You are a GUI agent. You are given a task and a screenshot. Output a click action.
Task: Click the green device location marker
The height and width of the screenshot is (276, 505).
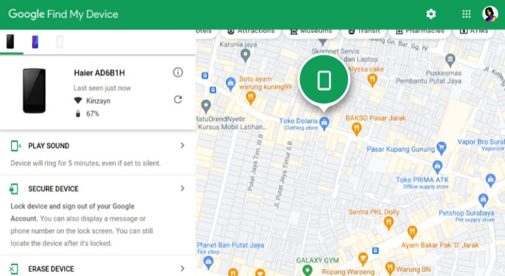coord(324,80)
